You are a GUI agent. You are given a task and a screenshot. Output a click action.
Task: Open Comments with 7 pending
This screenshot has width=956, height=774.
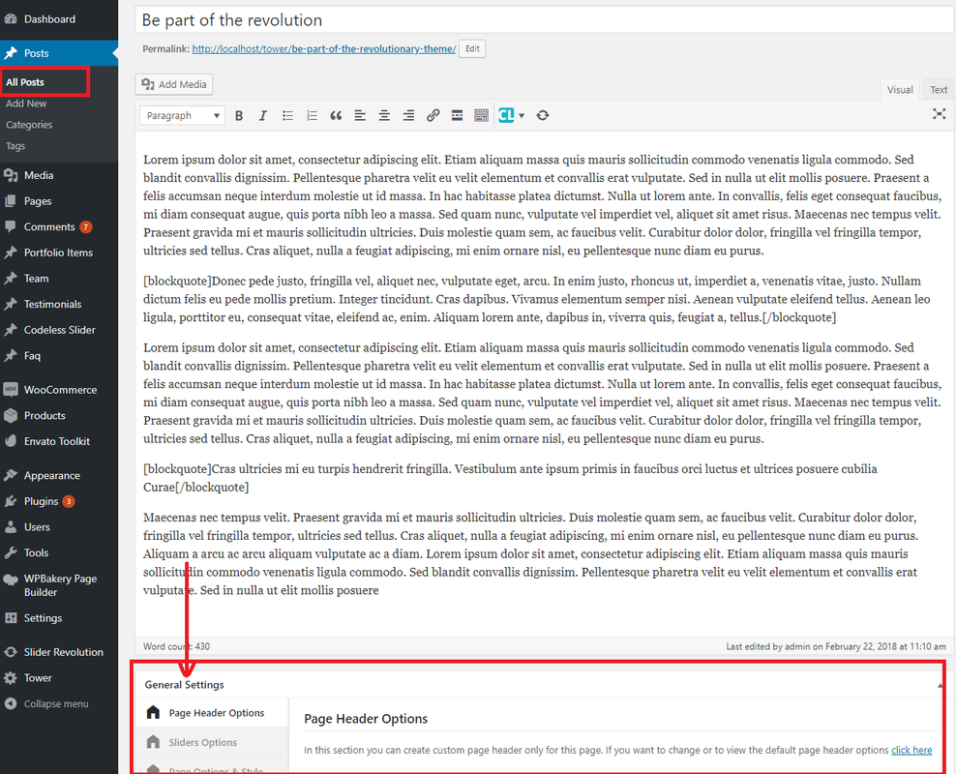59,226
